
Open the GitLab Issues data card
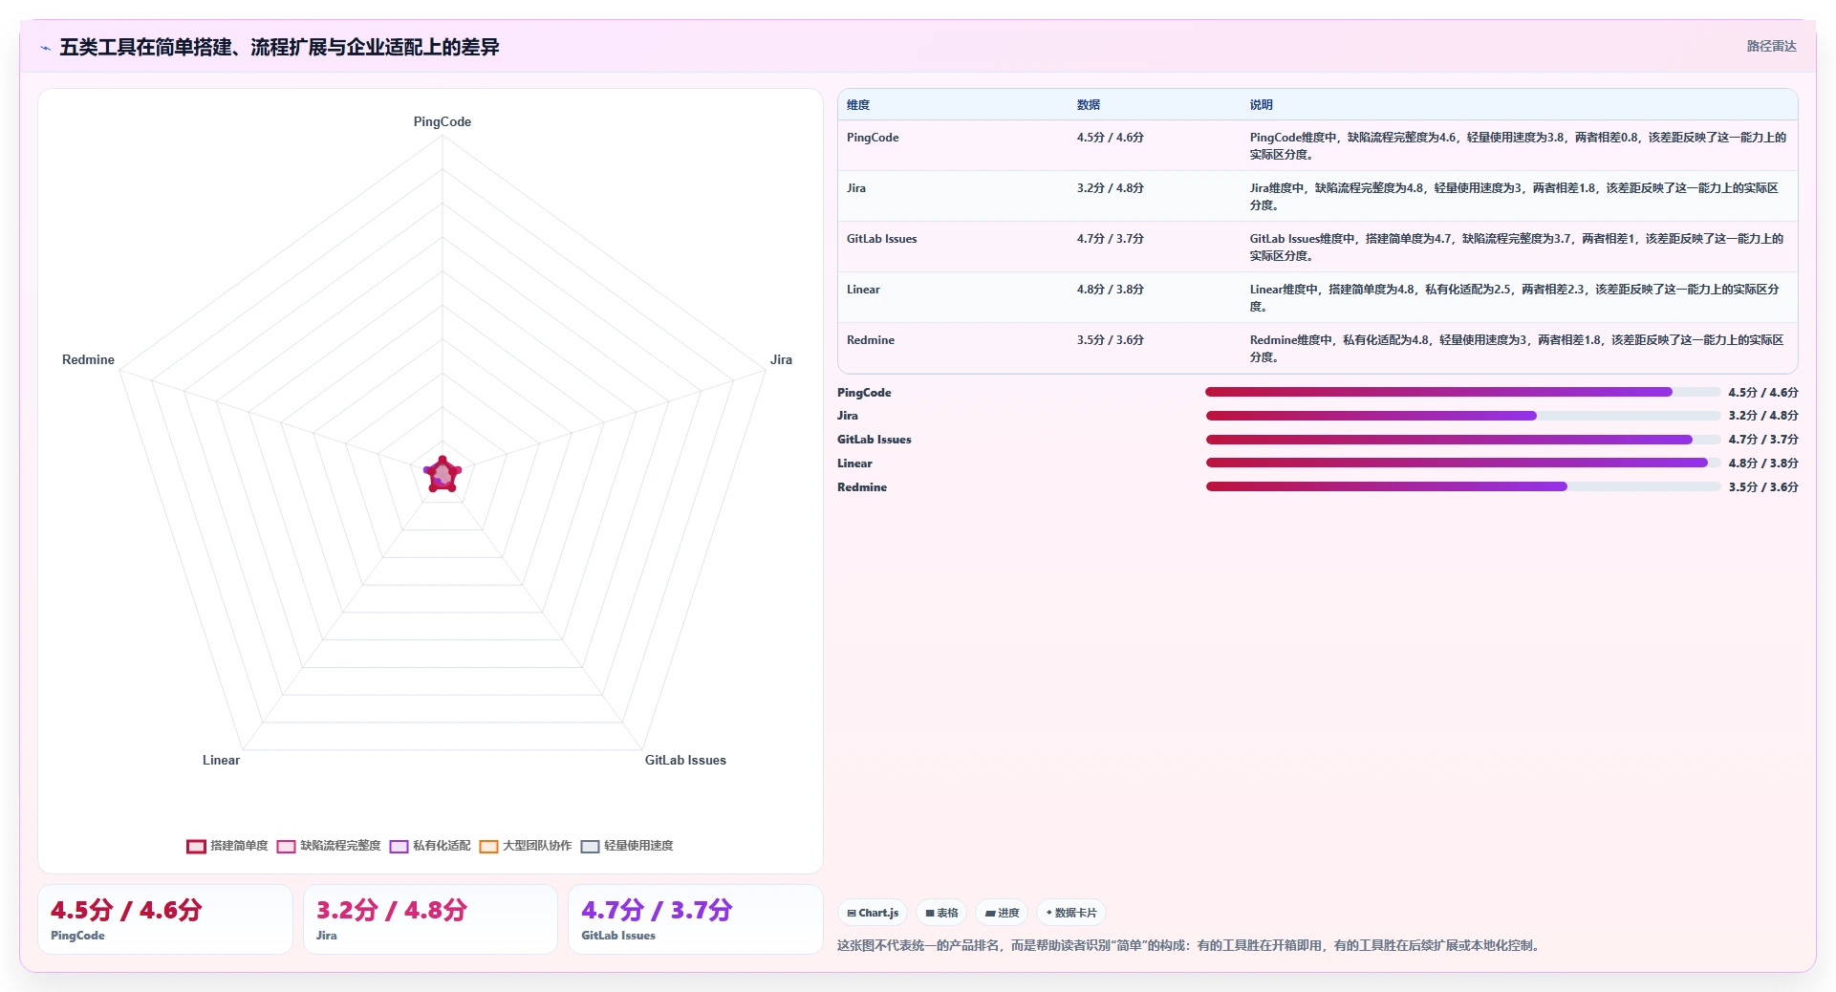(x=695, y=919)
